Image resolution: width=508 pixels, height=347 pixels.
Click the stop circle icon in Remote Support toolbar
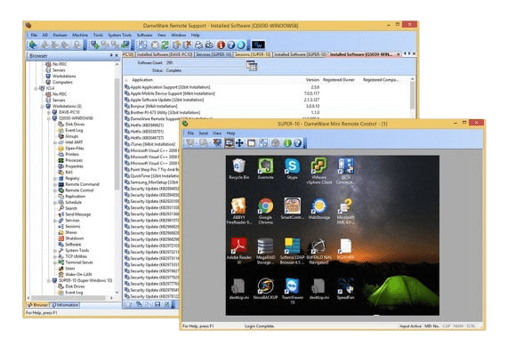tap(155, 44)
